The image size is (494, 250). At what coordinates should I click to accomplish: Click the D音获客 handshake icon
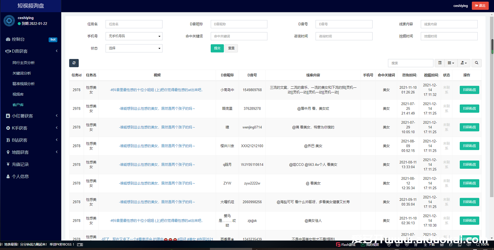pos(9,51)
